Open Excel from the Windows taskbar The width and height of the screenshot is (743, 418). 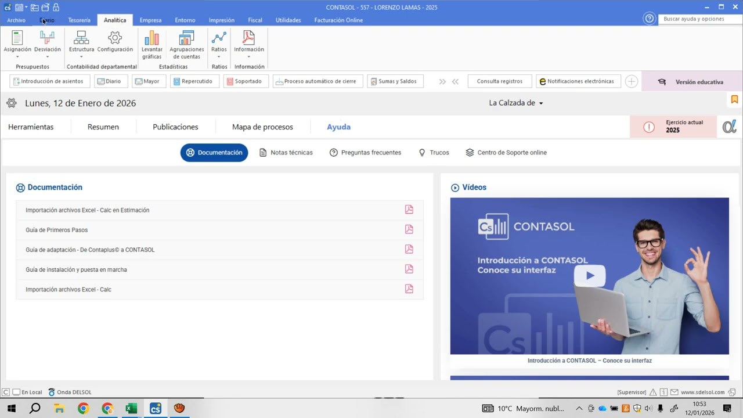coord(131,409)
